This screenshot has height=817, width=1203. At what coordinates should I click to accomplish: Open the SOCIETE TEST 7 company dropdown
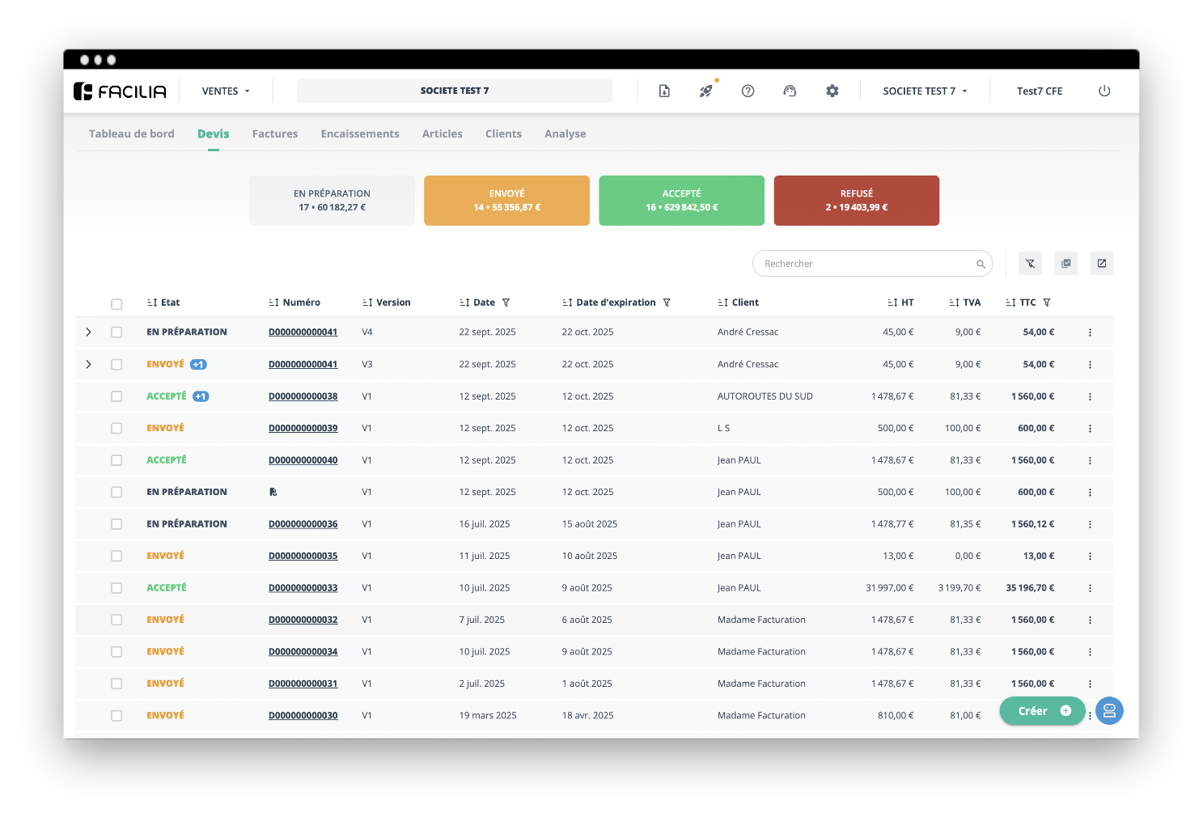(924, 91)
